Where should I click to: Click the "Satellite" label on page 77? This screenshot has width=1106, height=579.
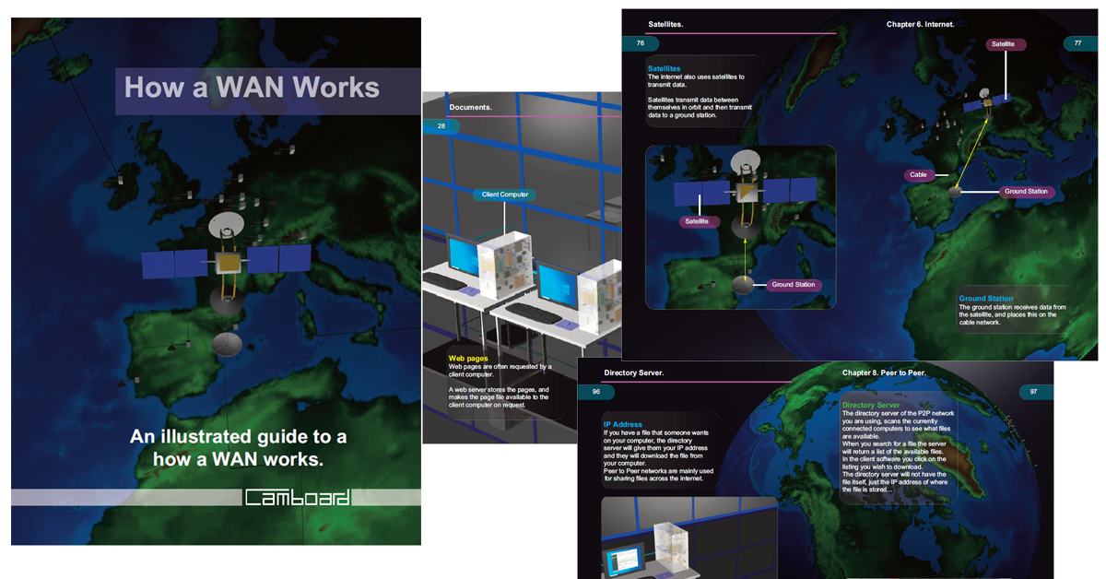click(1005, 43)
